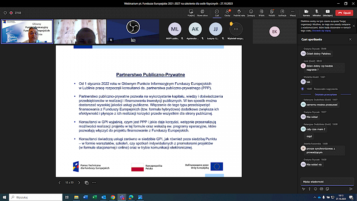Click 'Ostatnio przeczytane' divider label
The image size is (357, 201).
(326, 94)
